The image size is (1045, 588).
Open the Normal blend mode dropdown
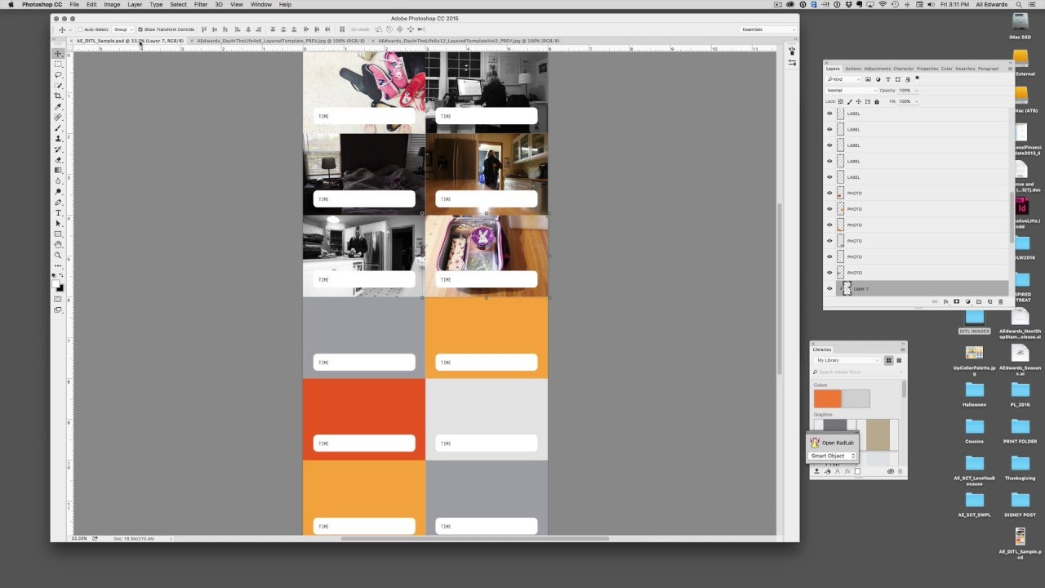click(850, 90)
